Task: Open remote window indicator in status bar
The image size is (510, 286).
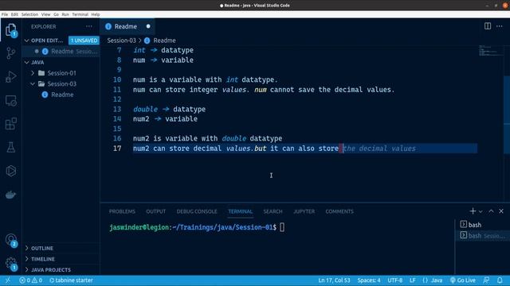Action: tap(8, 280)
